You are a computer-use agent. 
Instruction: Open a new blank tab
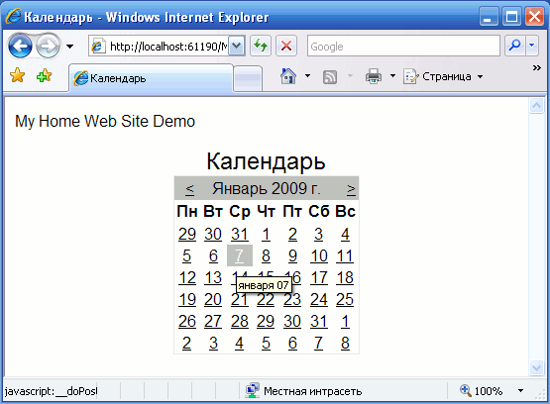248,78
